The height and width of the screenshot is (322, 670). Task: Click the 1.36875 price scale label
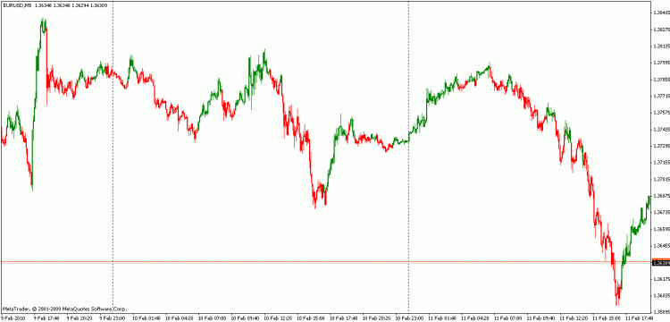pyautogui.click(x=661, y=196)
